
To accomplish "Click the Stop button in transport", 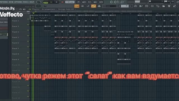I will click(x=56, y=2).
